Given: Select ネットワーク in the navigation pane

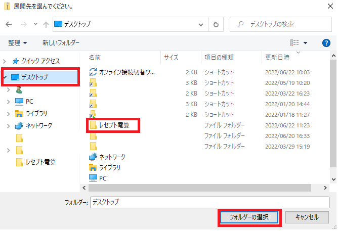Looking at the screenshot, I should [x=33, y=126].
